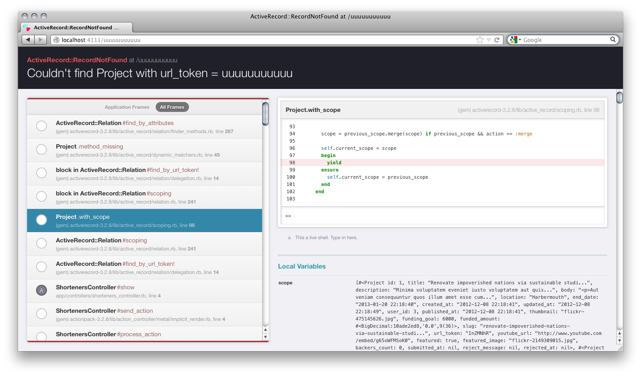Image resolution: width=641 pixels, height=376 pixels.
Task: Open ShortenersController#send_action frame title
Action: coord(104,311)
